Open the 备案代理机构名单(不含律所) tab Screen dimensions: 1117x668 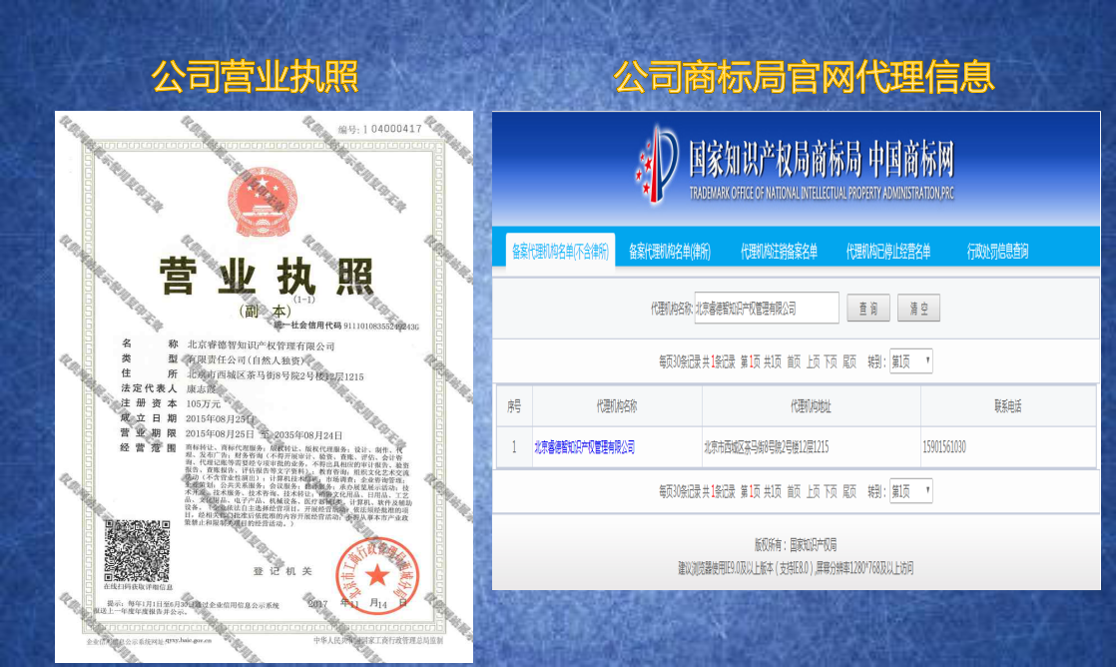coord(560,251)
